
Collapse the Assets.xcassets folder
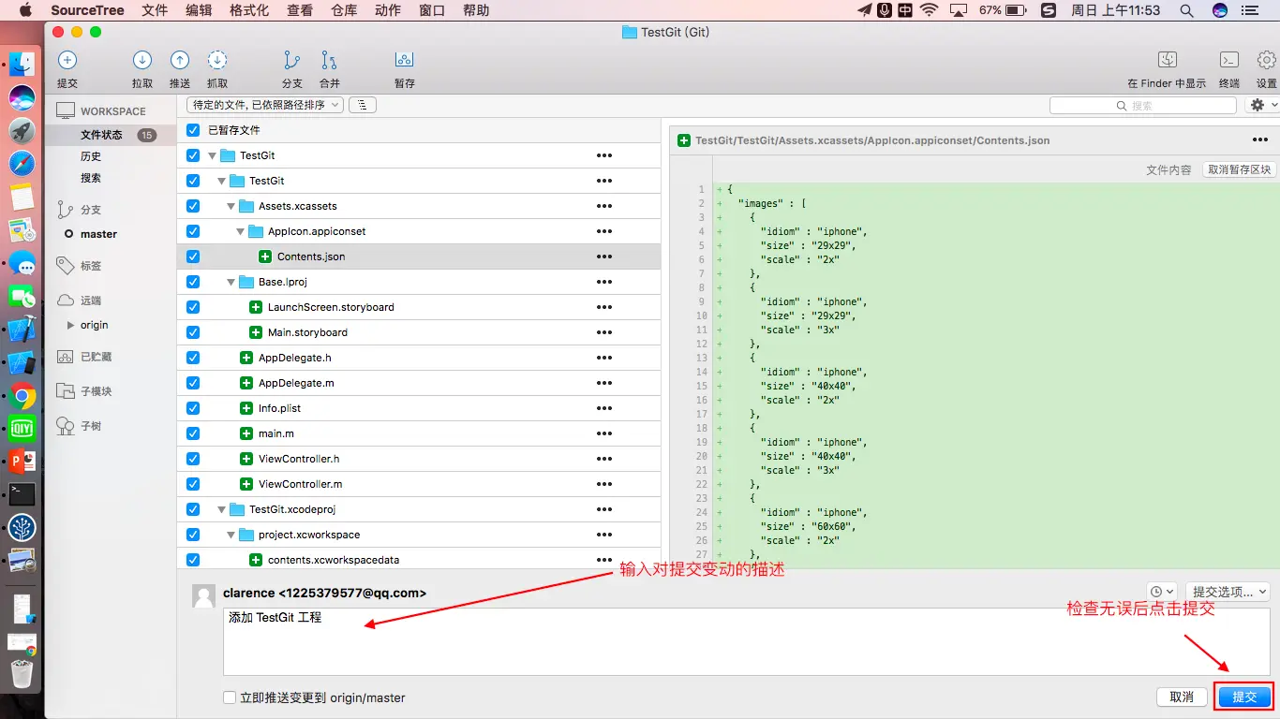231,207
